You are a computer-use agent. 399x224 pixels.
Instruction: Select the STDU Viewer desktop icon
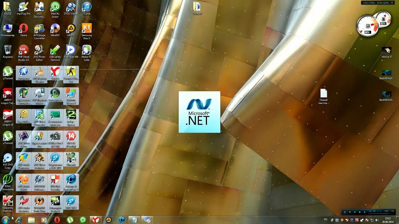pos(71,8)
